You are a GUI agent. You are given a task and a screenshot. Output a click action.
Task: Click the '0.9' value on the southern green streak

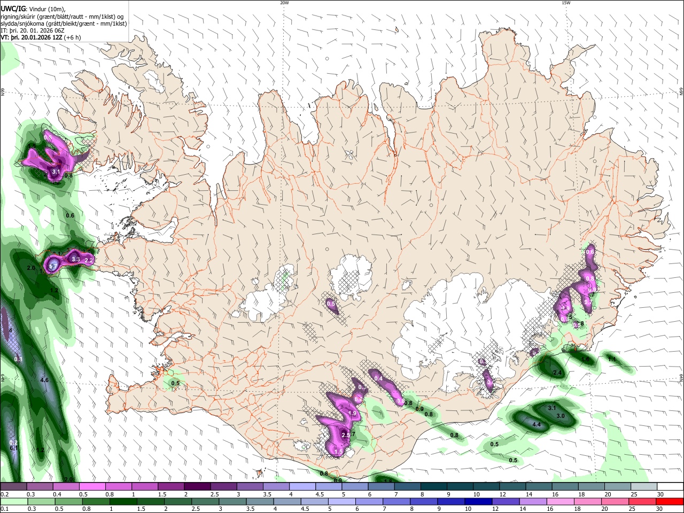point(419,409)
